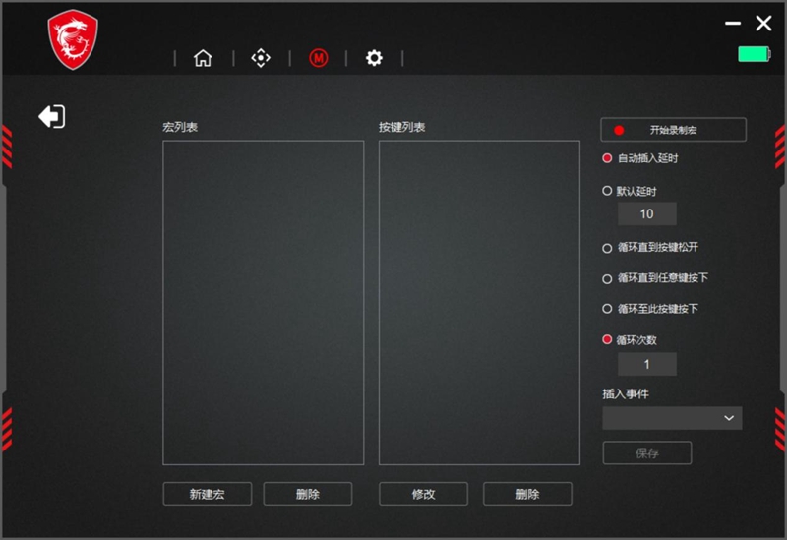Select 循环至此按键按下 option

pyautogui.click(x=607, y=309)
